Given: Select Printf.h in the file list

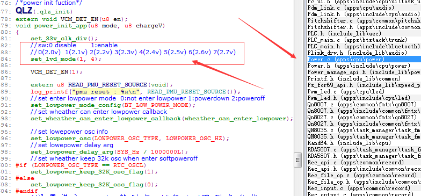Looking at the screenshot, I should tap(364, 78).
